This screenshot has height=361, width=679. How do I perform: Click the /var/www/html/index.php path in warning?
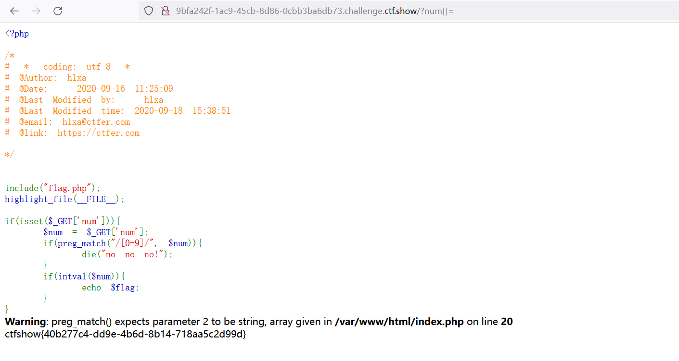point(399,322)
